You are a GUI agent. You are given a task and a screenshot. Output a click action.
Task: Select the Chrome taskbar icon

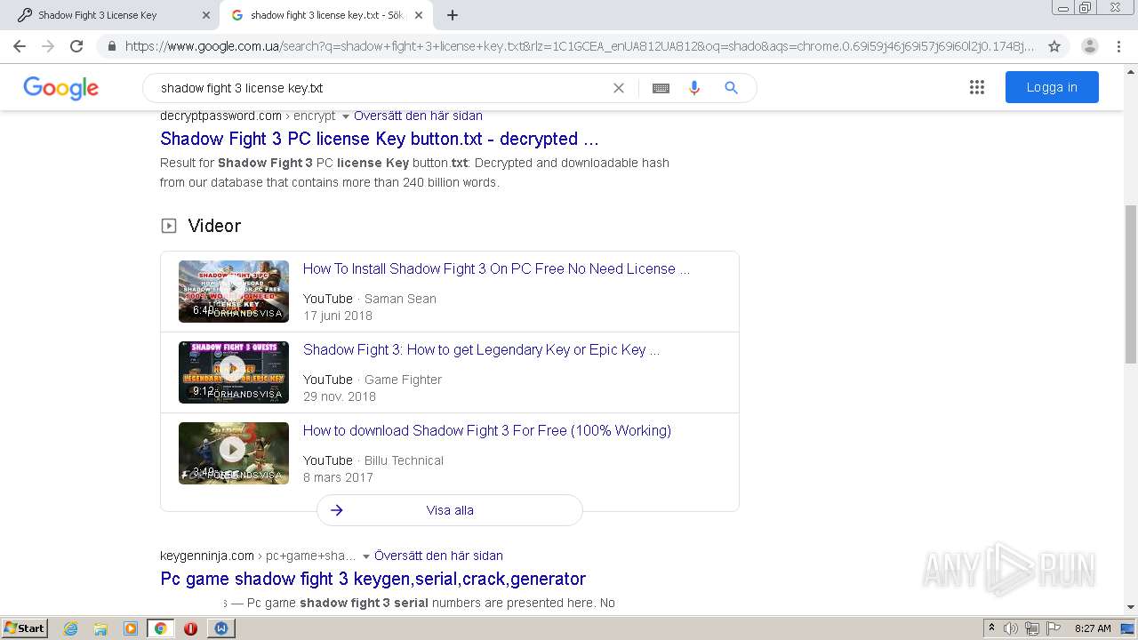click(160, 628)
